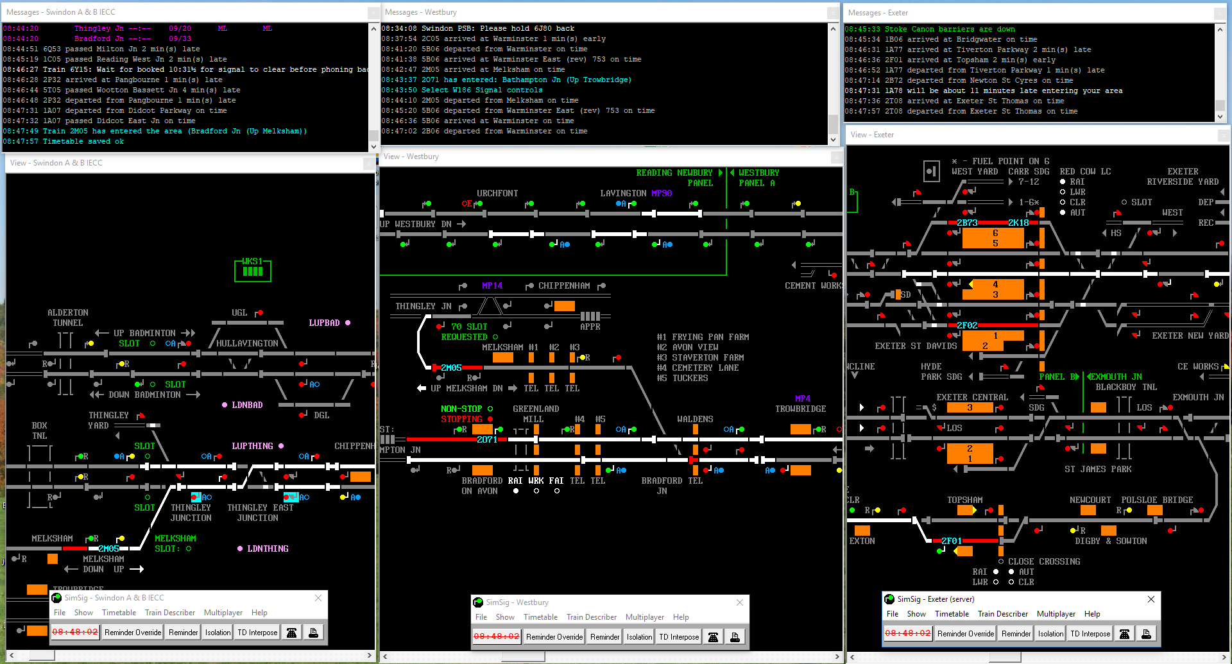
Task: Click printer icon in Exeter server toolbar
Action: (1146, 634)
